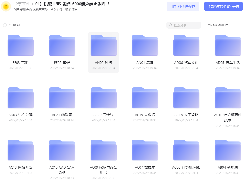Open the AD03-汽车管理 folder icon
The width and height of the screenshot is (248, 184).
[x=20, y=98]
